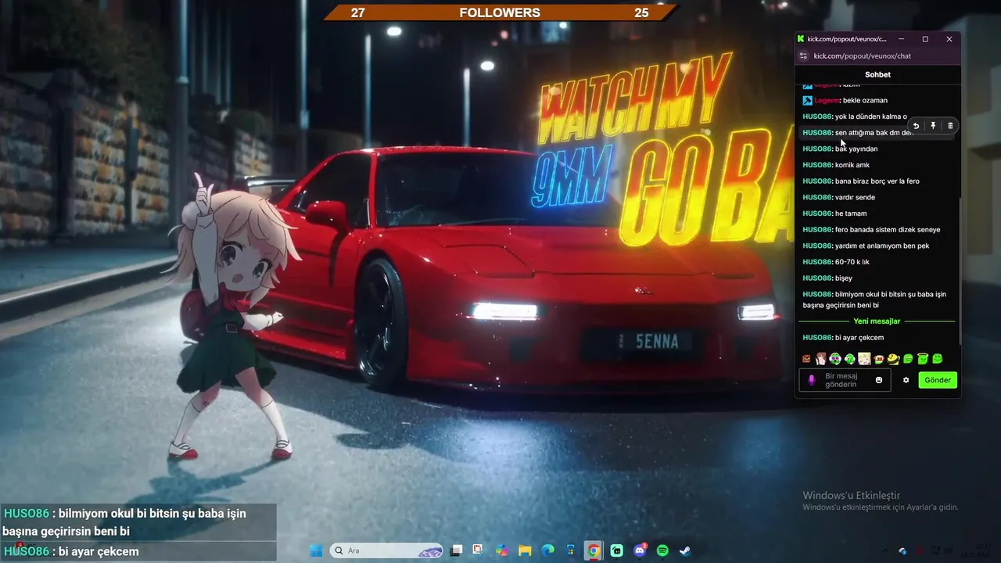The image size is (1001, 563).
Task: Click the FOLLOWERS goal bar overlay
Action: tap(500, 13)
